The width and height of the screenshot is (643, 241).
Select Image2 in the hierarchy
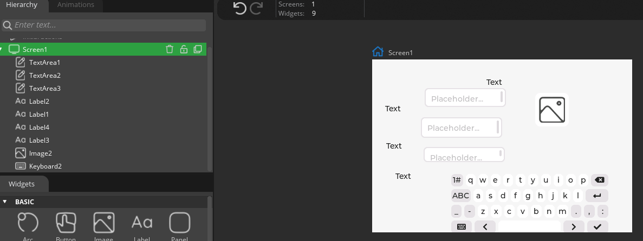pyautogui.click(x=40, y=153)
